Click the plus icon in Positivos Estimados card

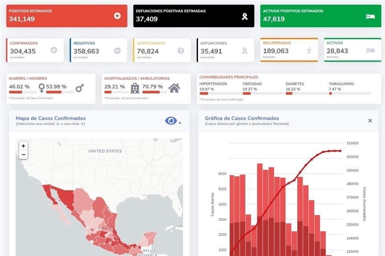pyautogui.click(x=118, y=16)
